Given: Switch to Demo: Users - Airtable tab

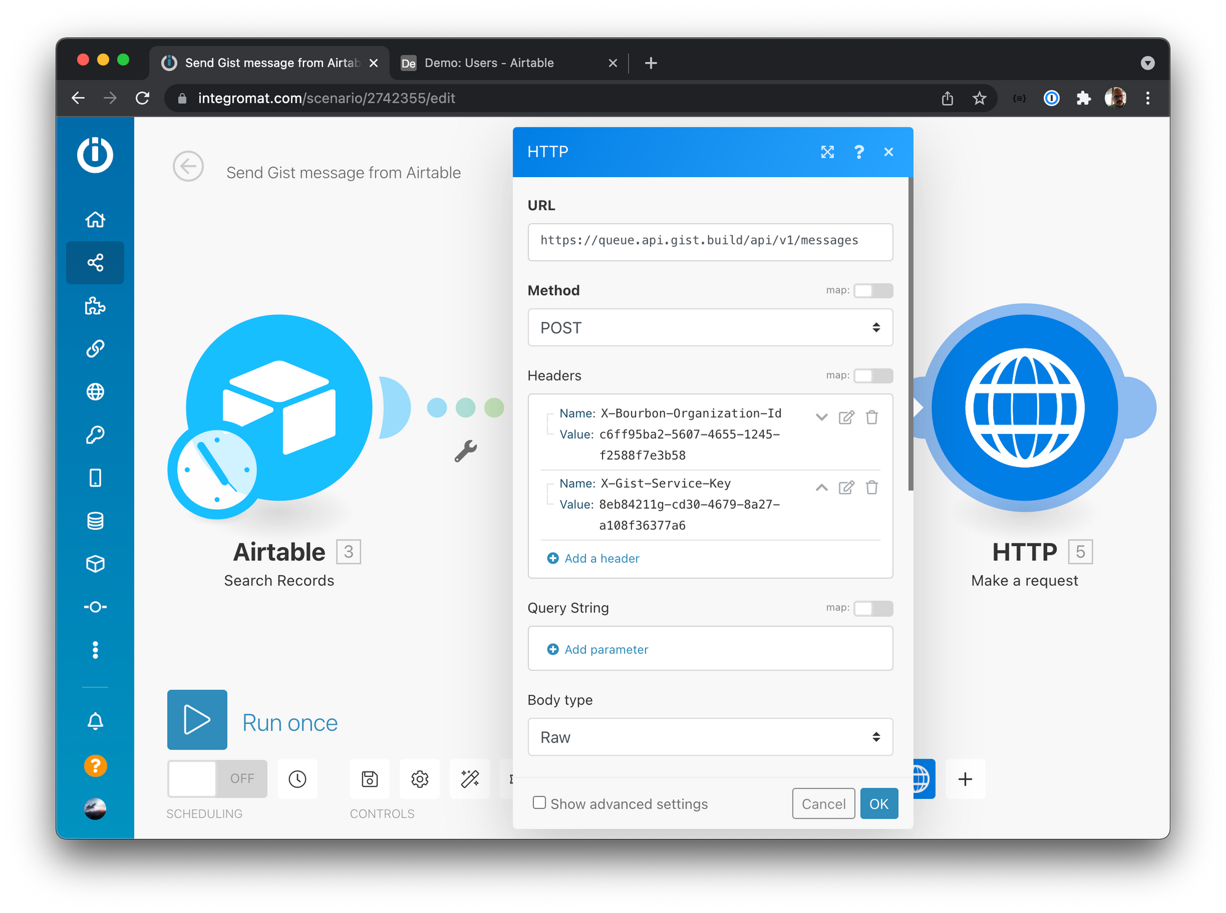Looking at the screenshot, I should click(x=489, y=63).
